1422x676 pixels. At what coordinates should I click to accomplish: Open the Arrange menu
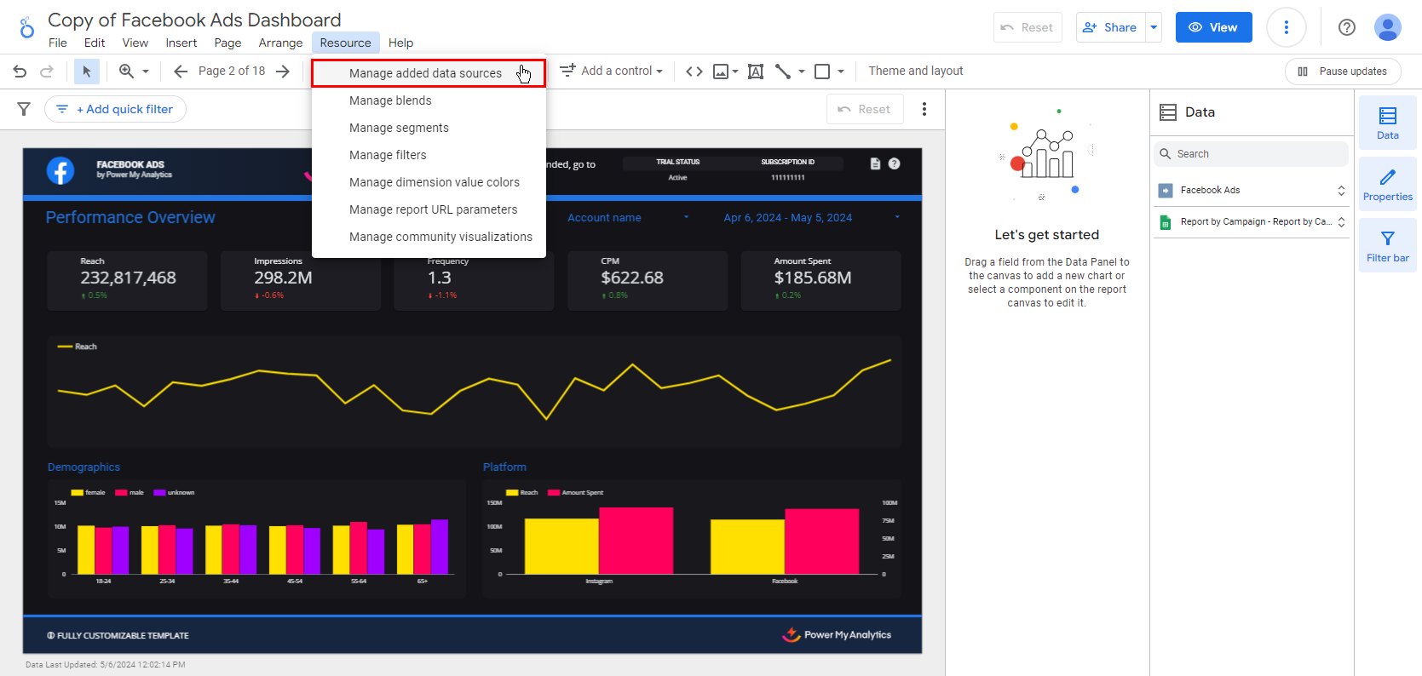pos(280,43)
